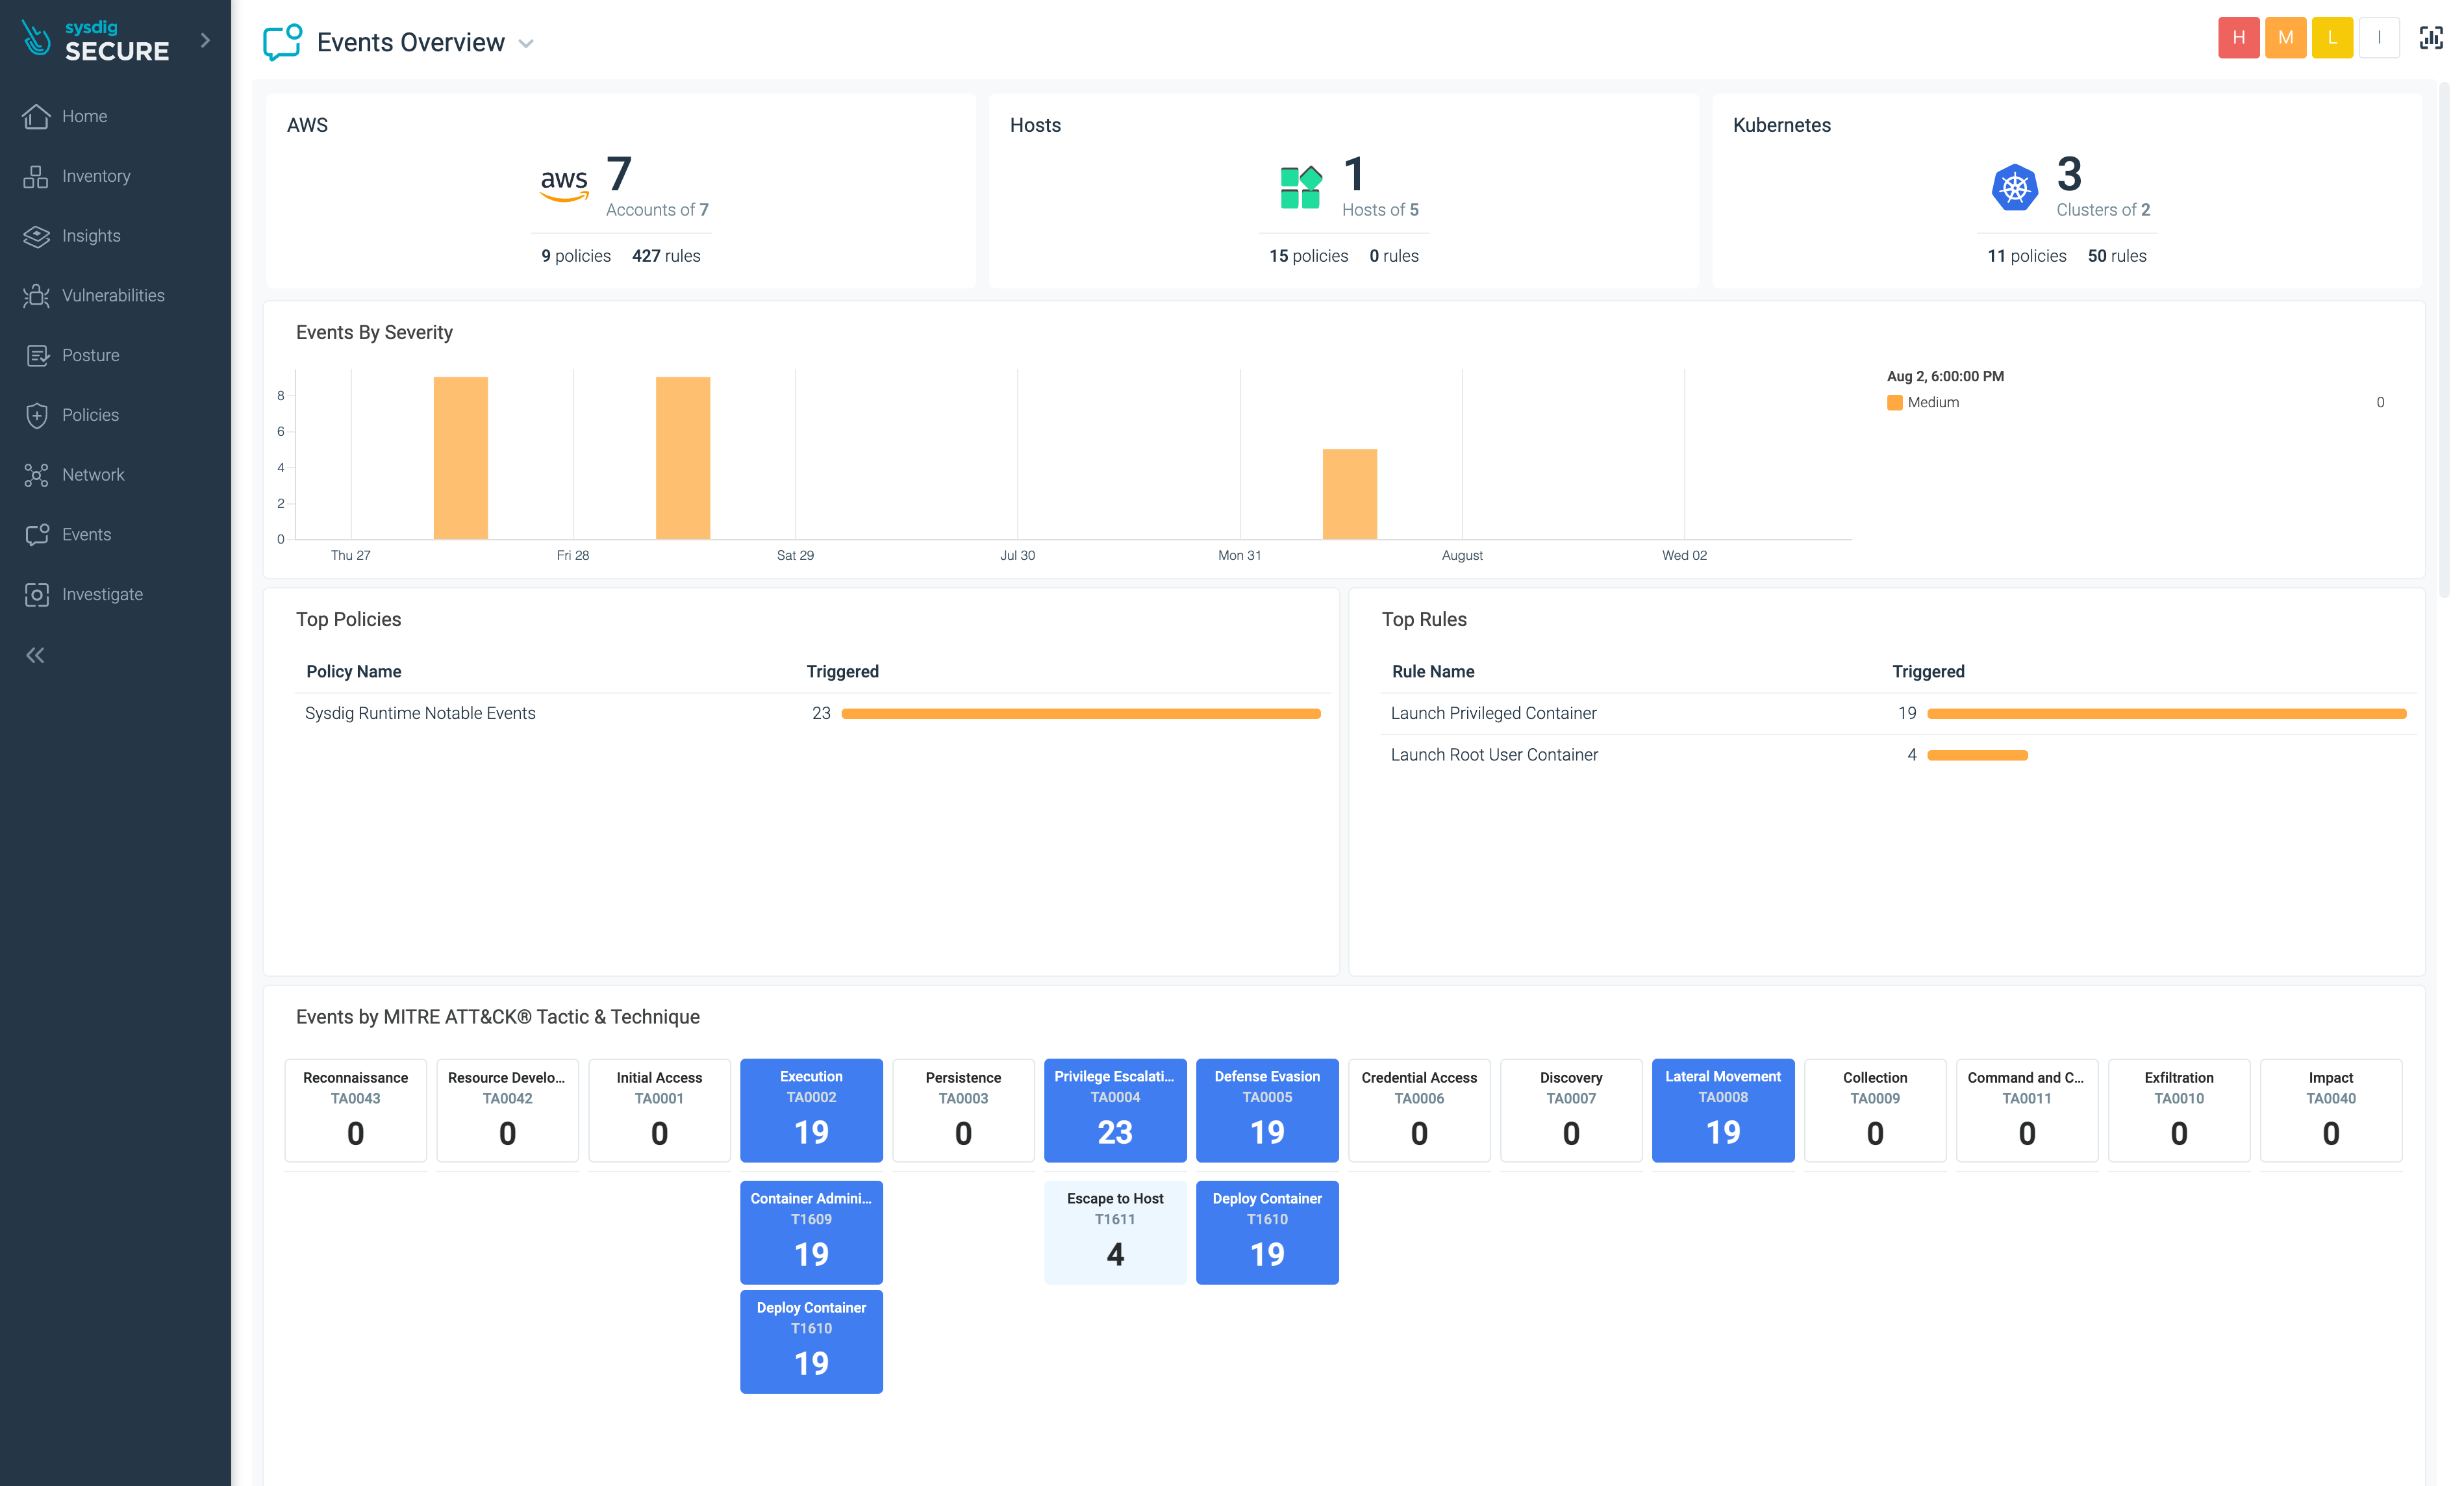Click the Sysdig Secure logo icon
This screenshot has height=1486, width=2464.
(x=35, y=39)
